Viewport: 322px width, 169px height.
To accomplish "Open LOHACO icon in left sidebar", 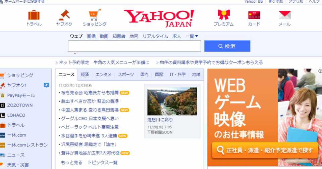I will pyautogui.click(x=2, y=115).
